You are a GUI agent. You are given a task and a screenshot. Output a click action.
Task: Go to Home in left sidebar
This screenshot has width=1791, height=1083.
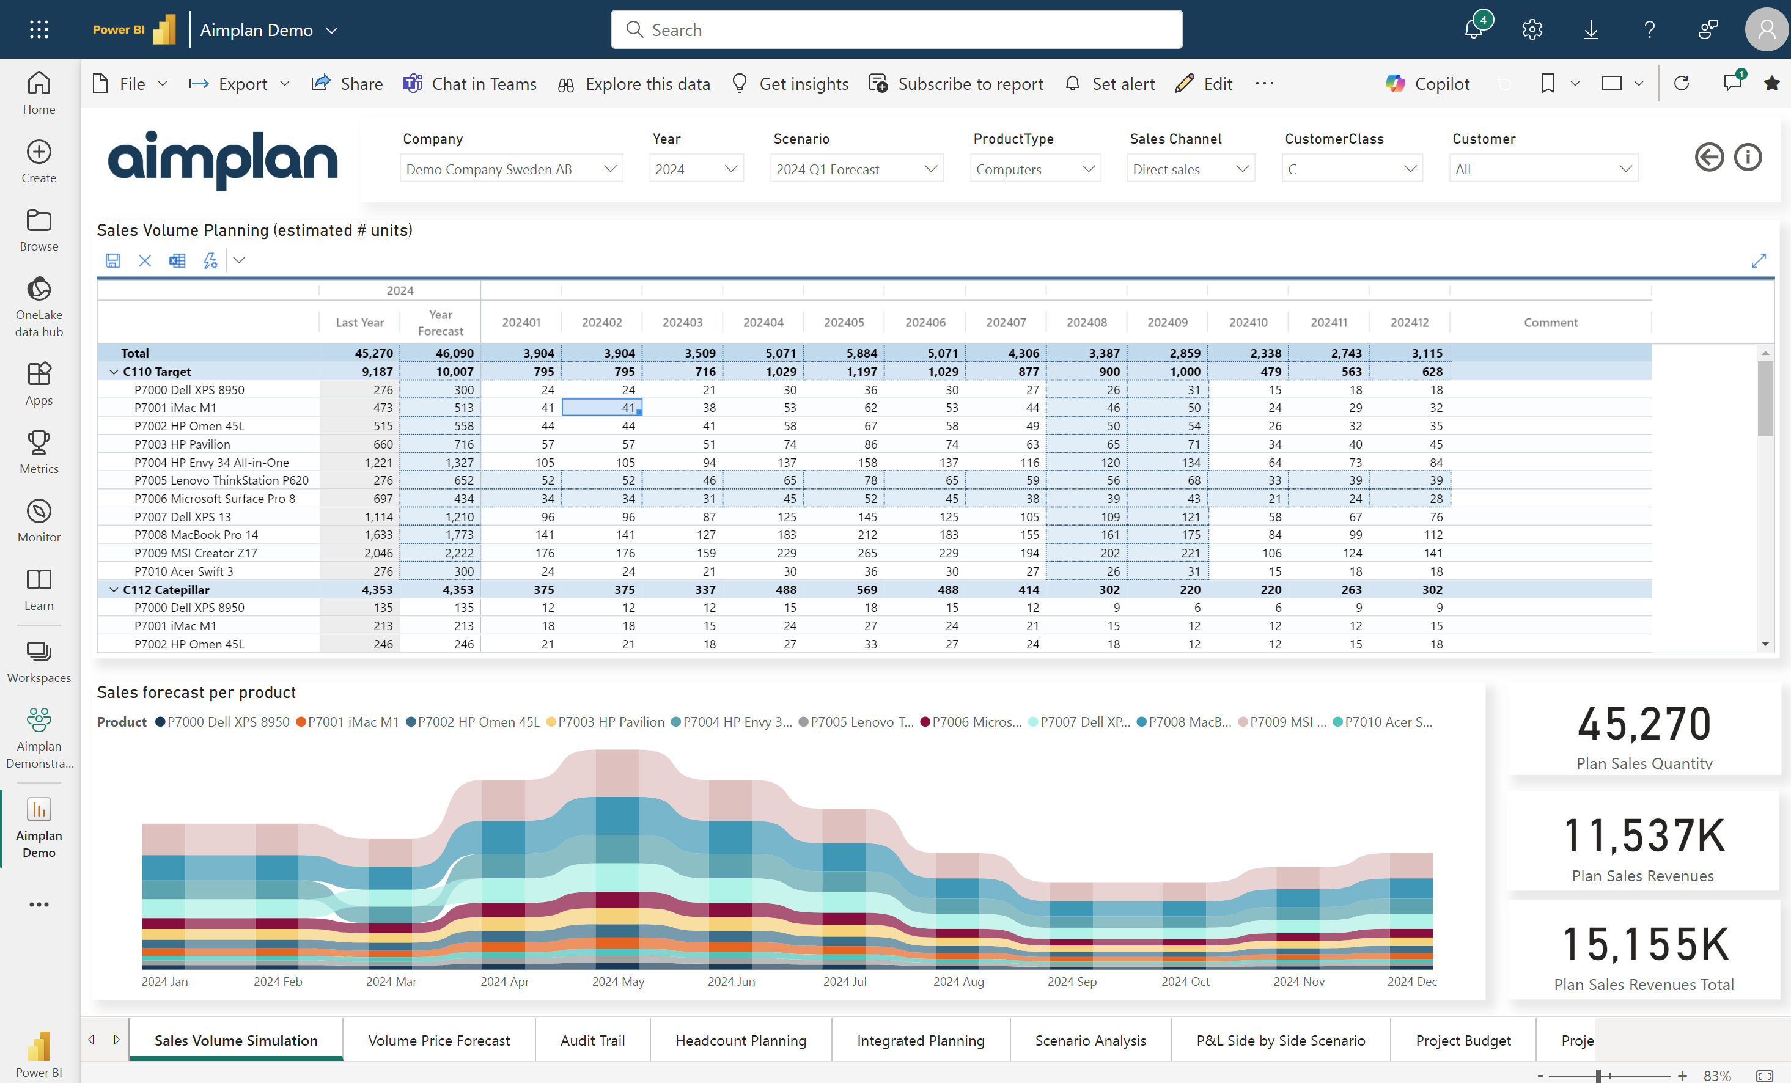click(x=39, y=93)
